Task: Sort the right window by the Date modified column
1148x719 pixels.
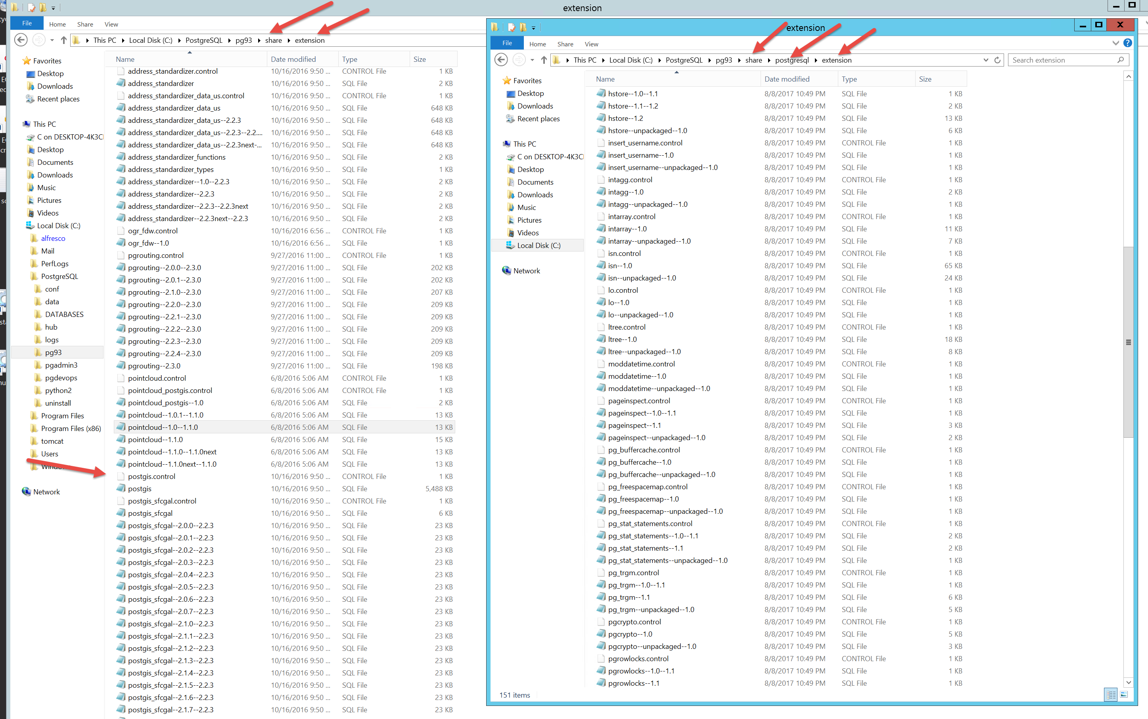Action: point(787,79)
